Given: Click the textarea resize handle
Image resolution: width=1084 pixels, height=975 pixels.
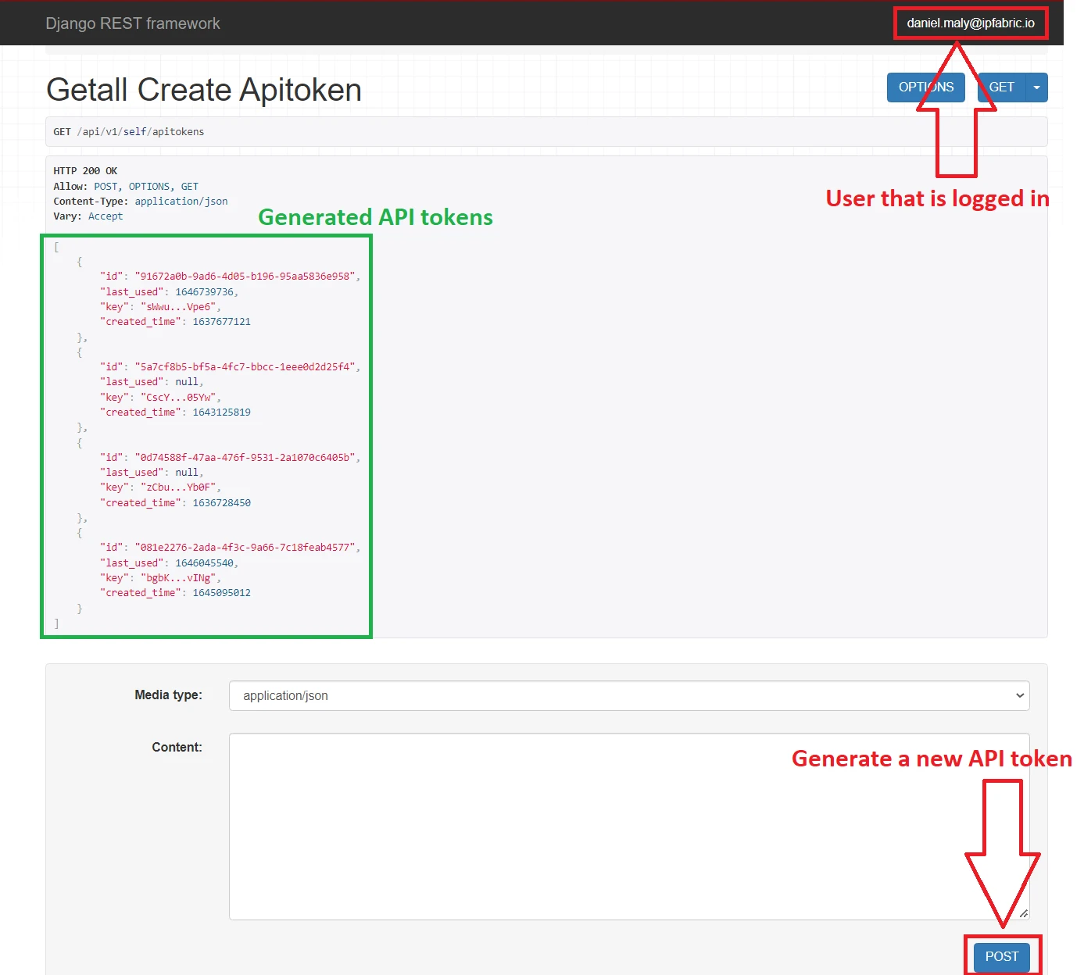Looking at the screenshot, I should (1024, 914).
